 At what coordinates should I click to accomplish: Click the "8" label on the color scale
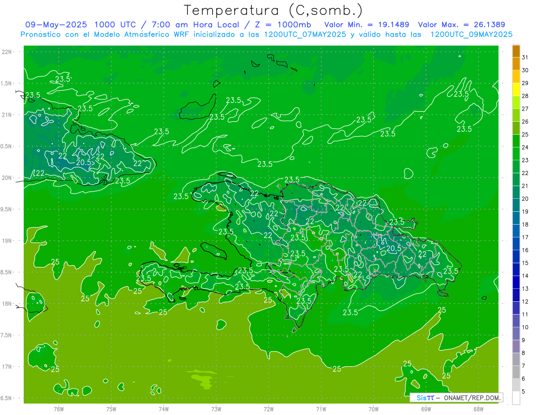pyautogui.click(x=524, y=353)
